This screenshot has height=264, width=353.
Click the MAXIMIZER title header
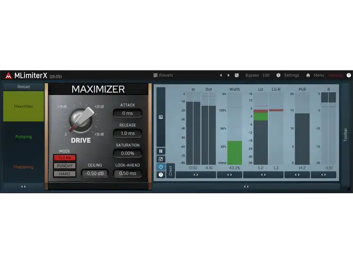click(98, 89)
